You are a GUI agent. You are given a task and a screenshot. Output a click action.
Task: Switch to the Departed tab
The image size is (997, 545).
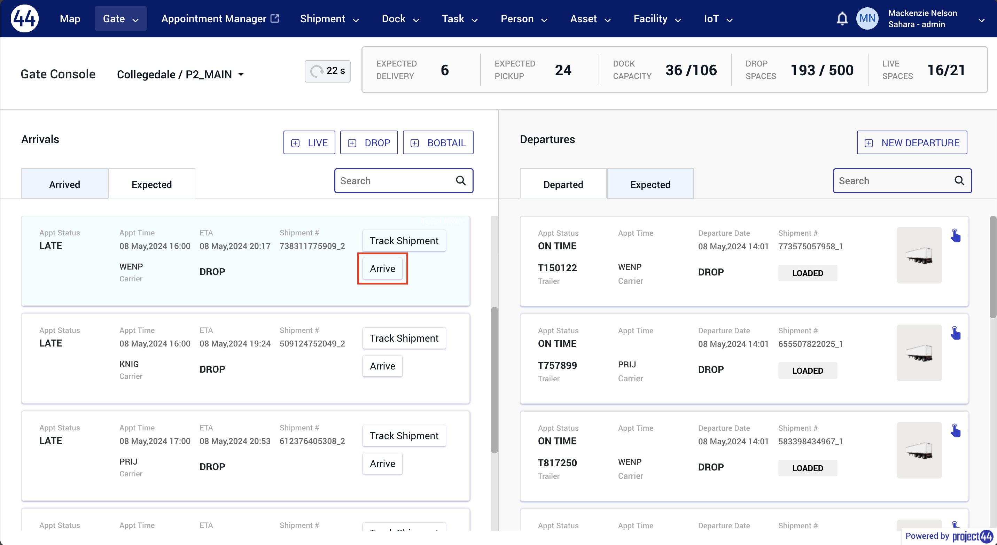pyautogui.click(x=563, y=184)
